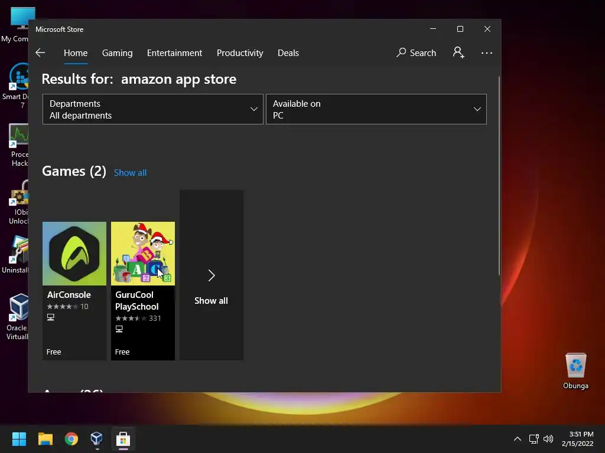Image resolution: width=605 pixels, height=453 pixels.
Task: Select the Smart Defrag desktop shortcut
Action: [x=15, y=86]
